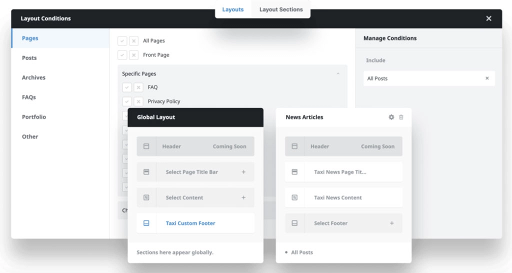Viewport: 512px width, 273px height.
Task: Switch to the Layout Sections tab
Action: pyautogui.click(x=281, y=9)
